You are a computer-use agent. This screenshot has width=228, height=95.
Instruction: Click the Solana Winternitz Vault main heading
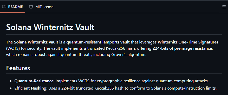tap(50, 27)
